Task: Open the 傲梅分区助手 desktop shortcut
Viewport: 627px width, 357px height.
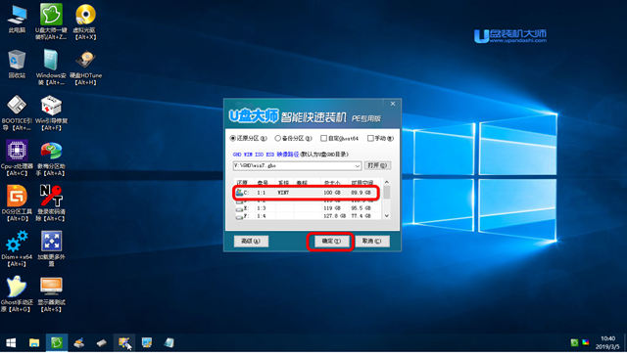Action: coord(51,158)
